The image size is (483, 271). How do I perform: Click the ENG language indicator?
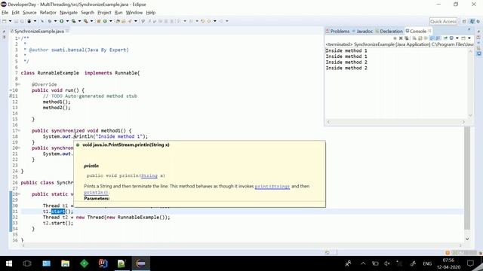pyautogui.click(x=427, y=263)
